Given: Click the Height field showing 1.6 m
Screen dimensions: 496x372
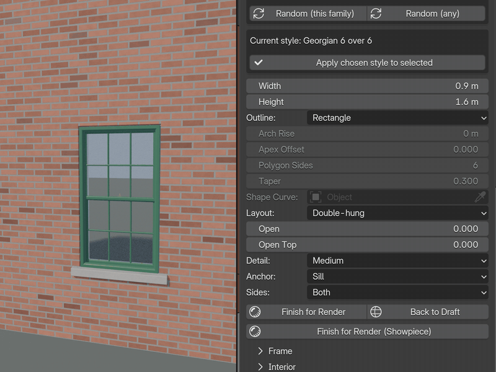Looking at the screenshot, I should (367, 102).
